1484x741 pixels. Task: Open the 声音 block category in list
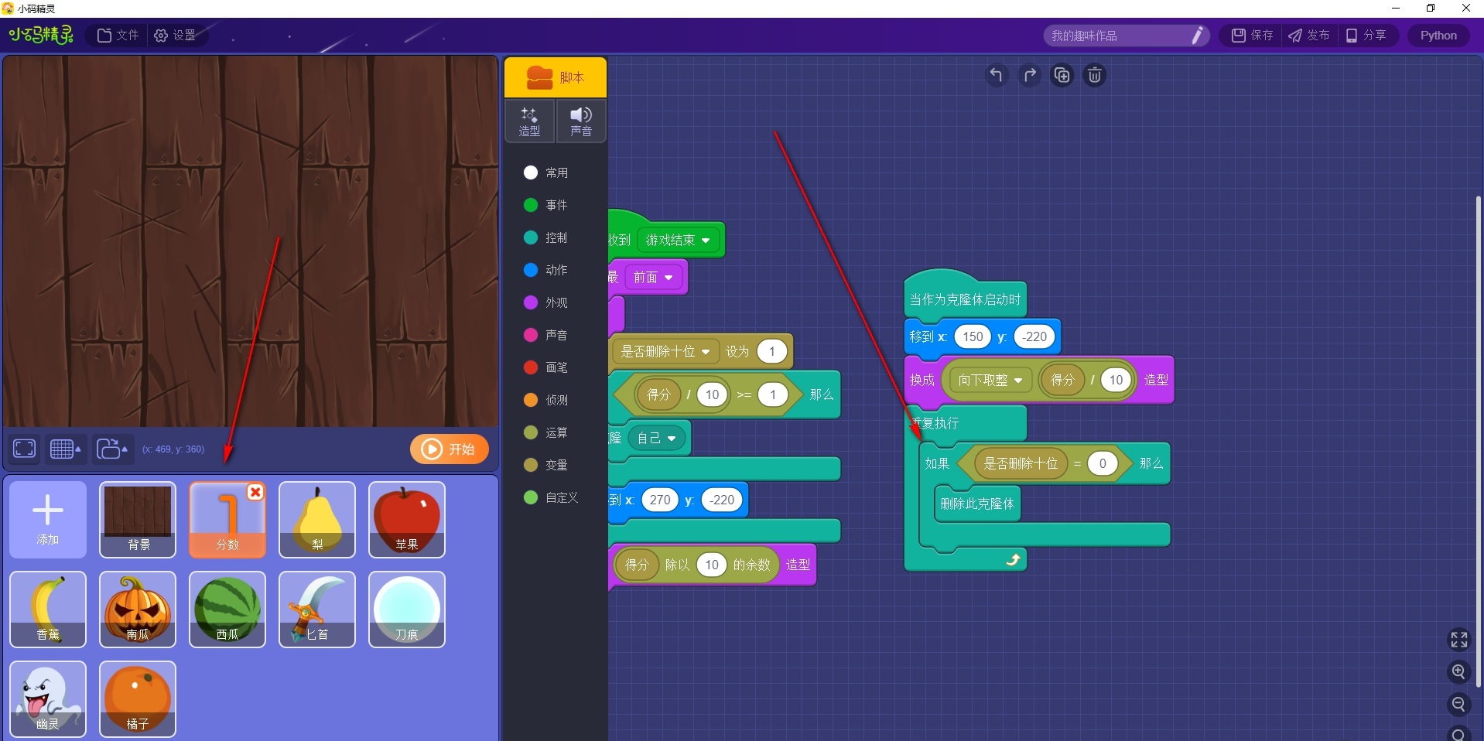546,335
